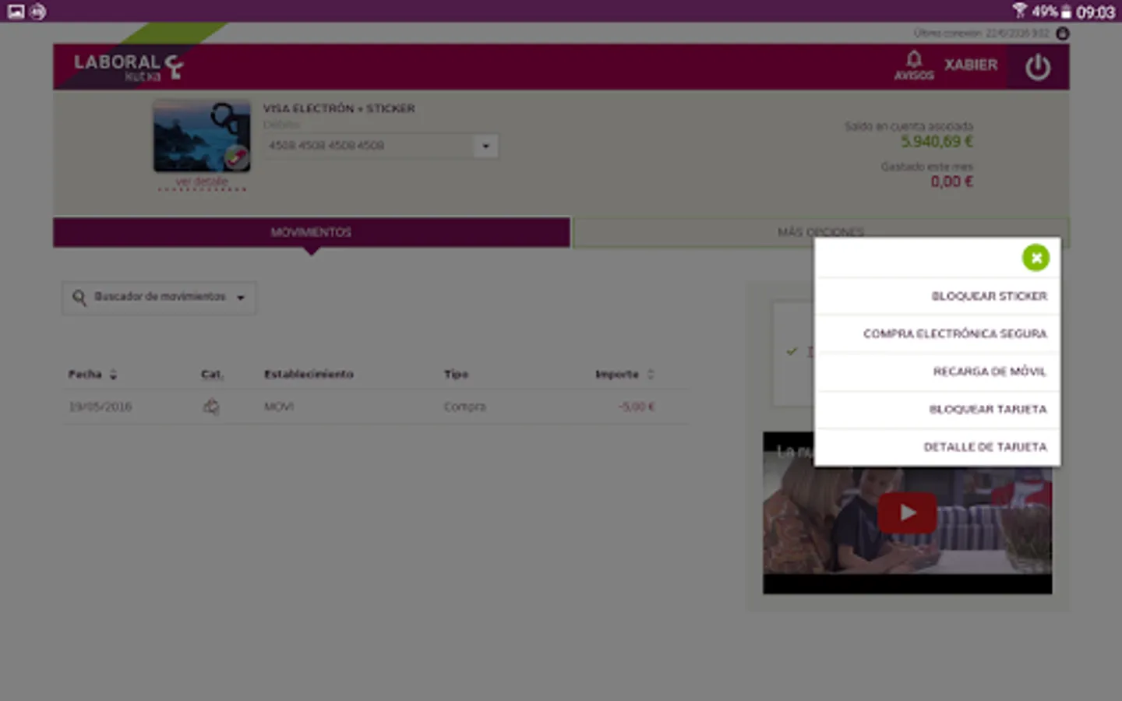Image resolution: width=1122 pixels, height=701 pixels.
Task: Open DETALLE DE TARJETA
Action: (x=937, y=447)
